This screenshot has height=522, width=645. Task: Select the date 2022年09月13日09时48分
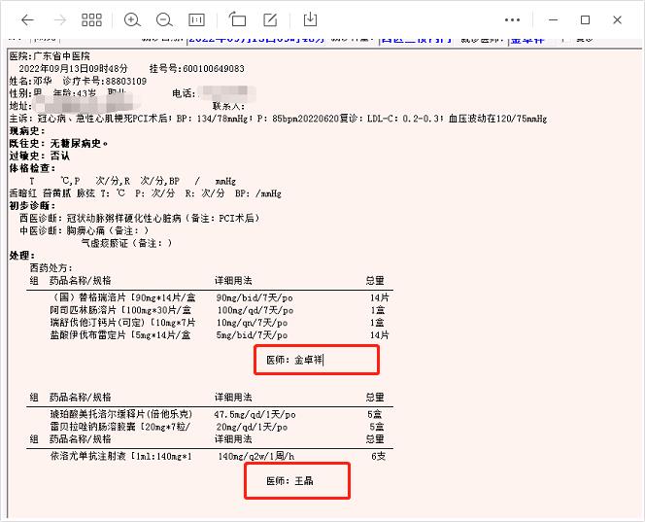[73, 68]
